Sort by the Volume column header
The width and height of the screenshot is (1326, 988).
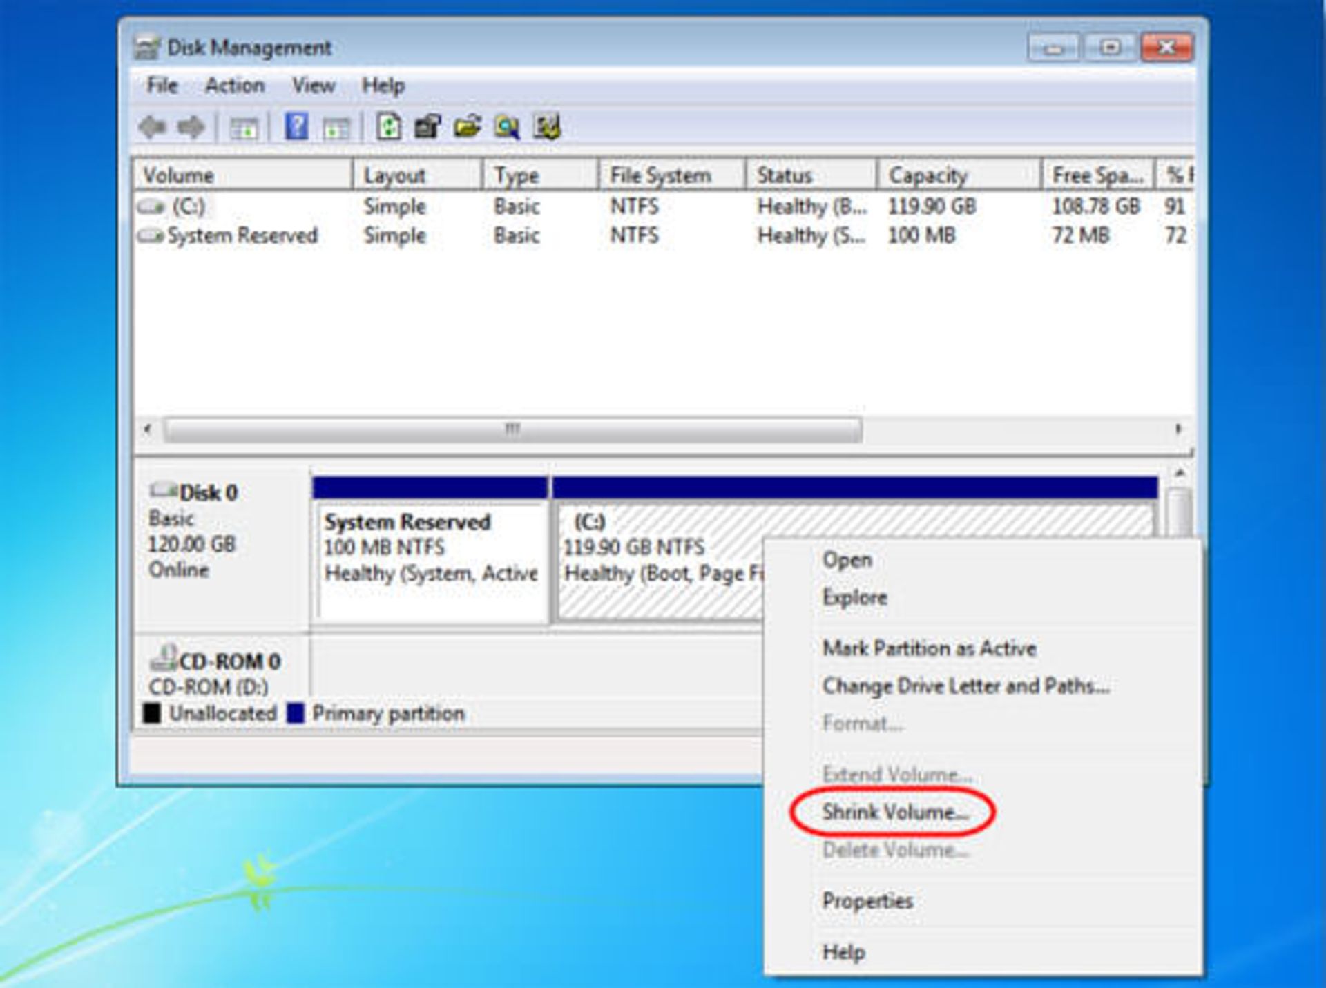pyautogui.click(x=242, y=175)
